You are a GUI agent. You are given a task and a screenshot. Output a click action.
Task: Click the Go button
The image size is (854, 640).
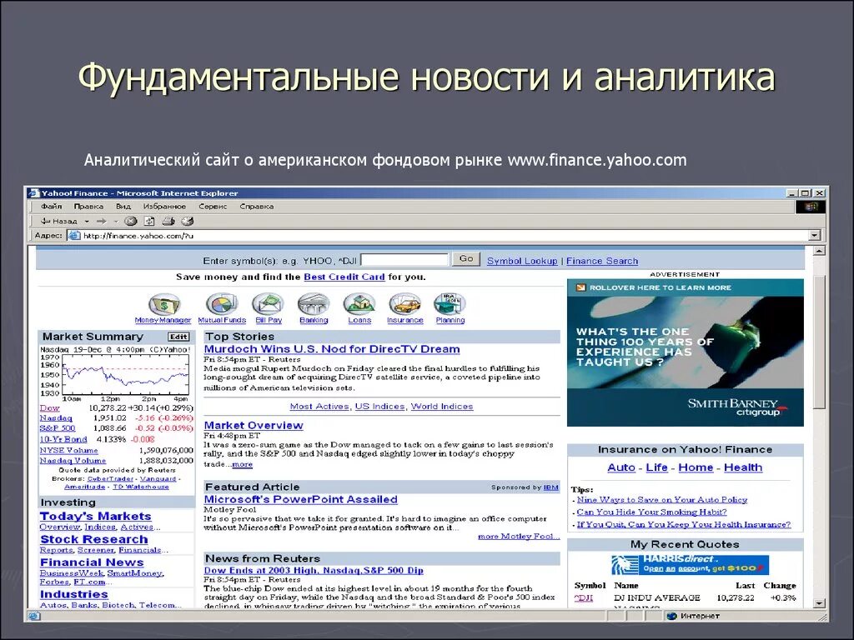(x=466, y=259)
